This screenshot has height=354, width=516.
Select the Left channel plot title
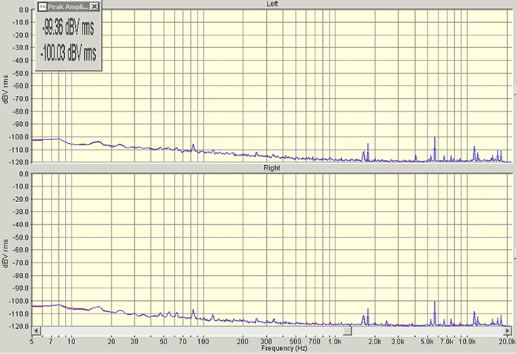coord(272,4)
